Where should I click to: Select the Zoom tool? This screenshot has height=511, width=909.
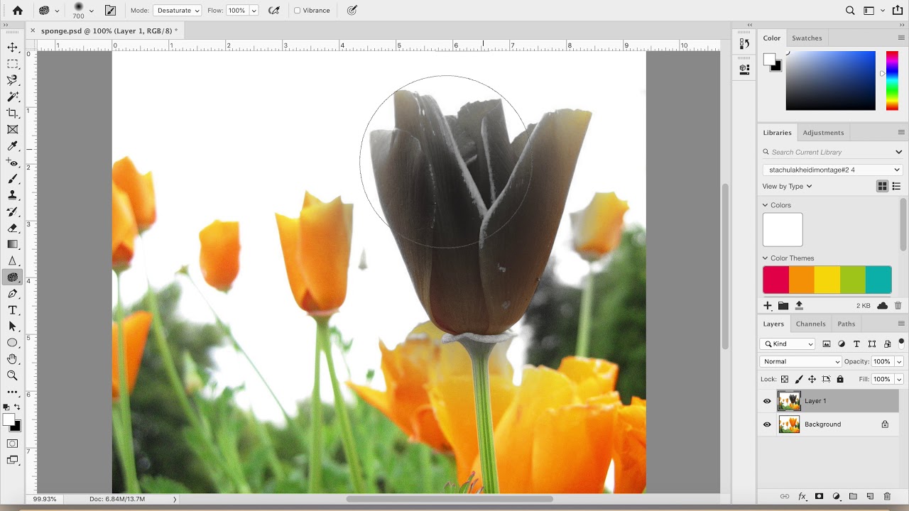pyautogui.click(x=12, y=375)
